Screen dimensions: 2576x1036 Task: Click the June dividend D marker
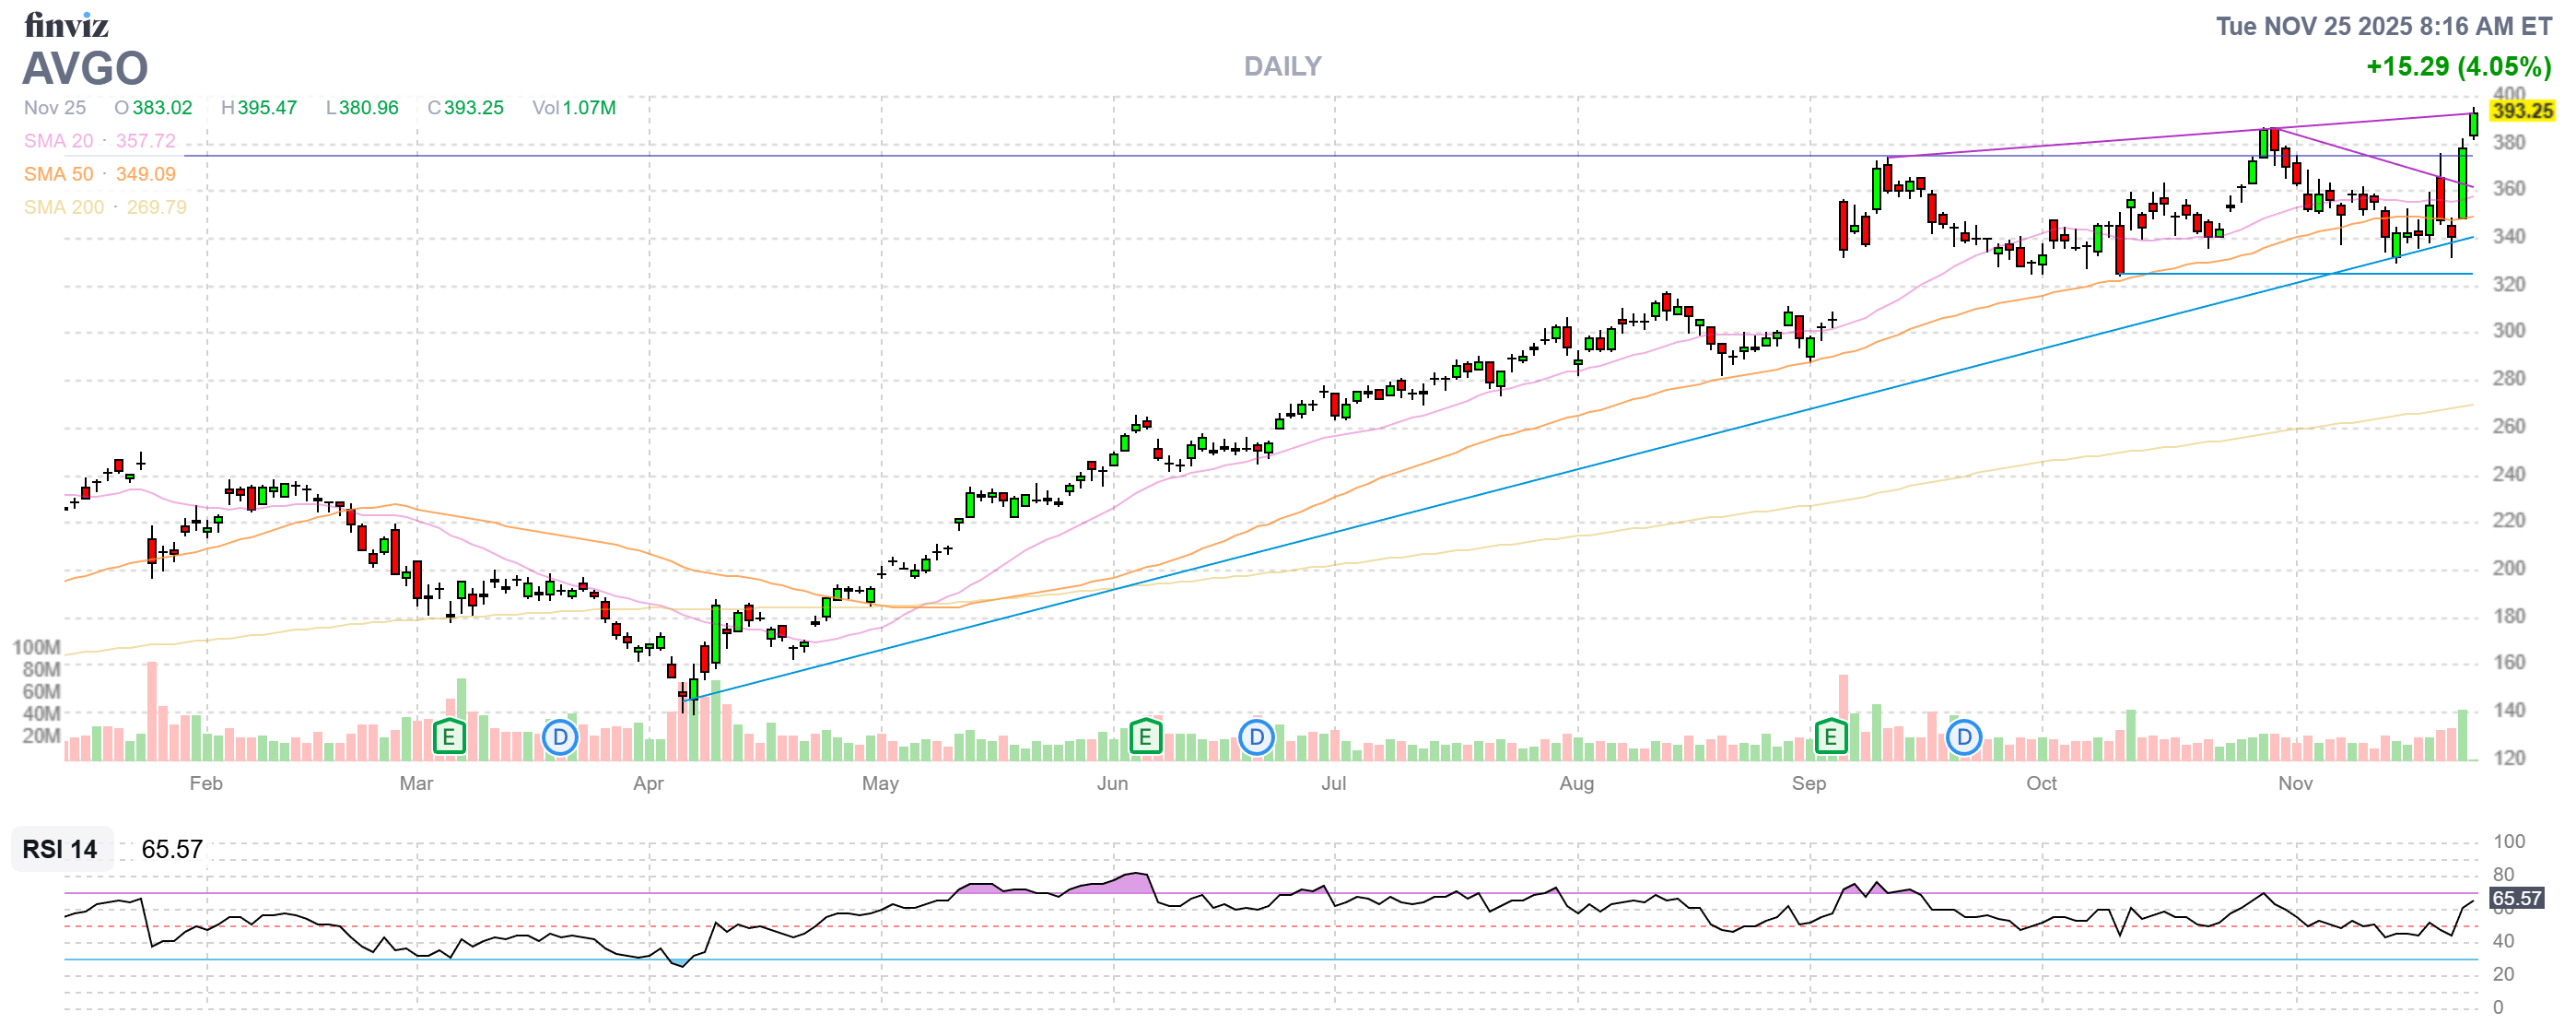[1256, 738]
